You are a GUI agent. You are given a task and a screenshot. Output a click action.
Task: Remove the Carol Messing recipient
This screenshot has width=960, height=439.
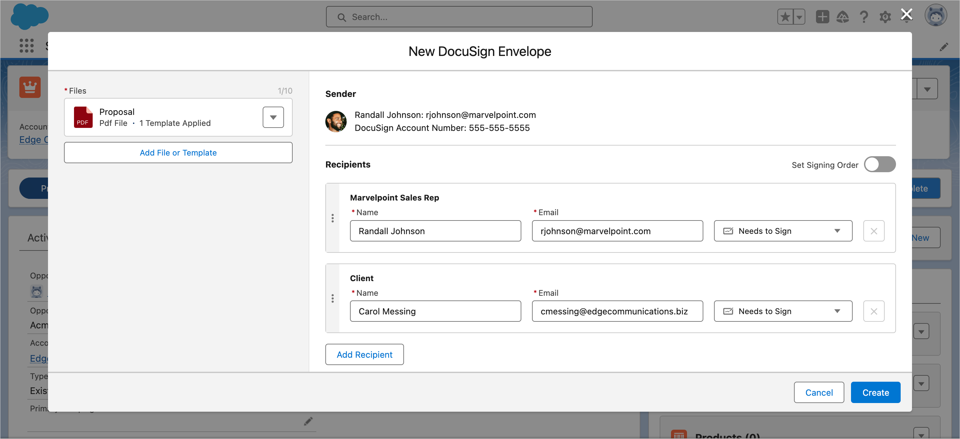[874, 311]
